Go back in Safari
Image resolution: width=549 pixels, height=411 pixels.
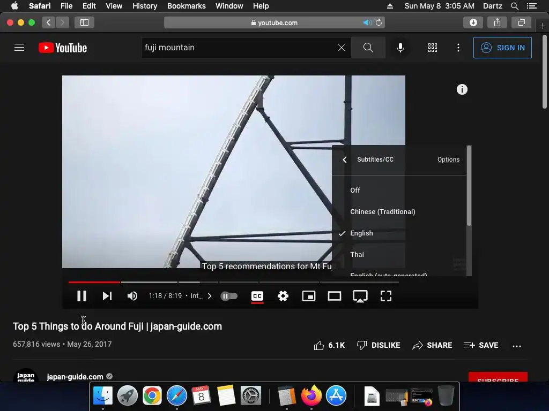coord(48,22)
